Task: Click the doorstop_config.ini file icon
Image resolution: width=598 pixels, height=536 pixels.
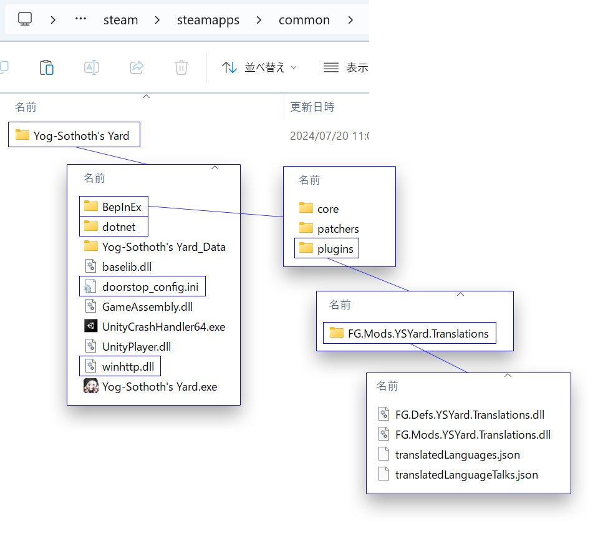Action: pyautogui.click(x=90, y=286)
